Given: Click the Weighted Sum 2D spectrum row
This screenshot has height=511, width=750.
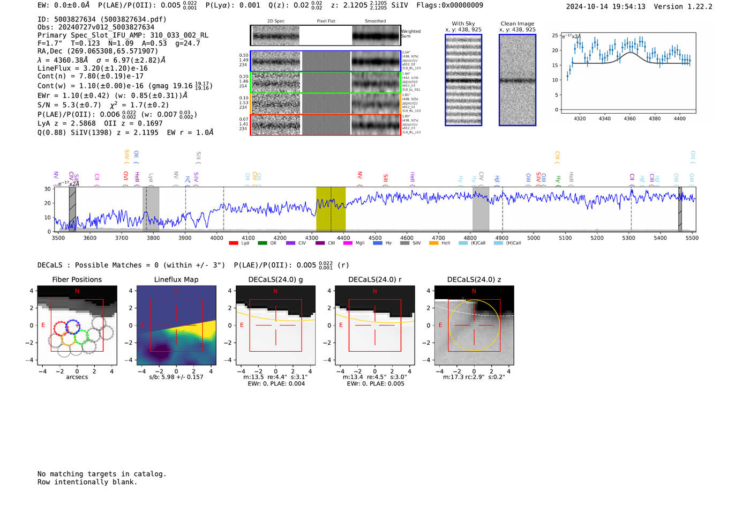Looking at the screenshot, I should coord(326,35).
